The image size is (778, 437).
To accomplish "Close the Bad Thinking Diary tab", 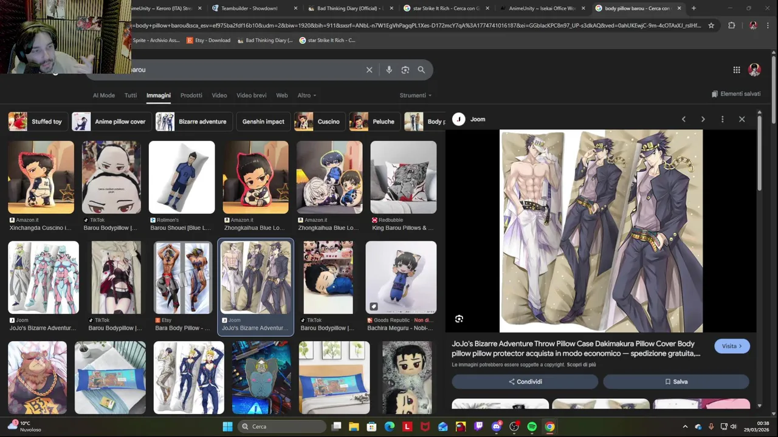I will (392, 8).
